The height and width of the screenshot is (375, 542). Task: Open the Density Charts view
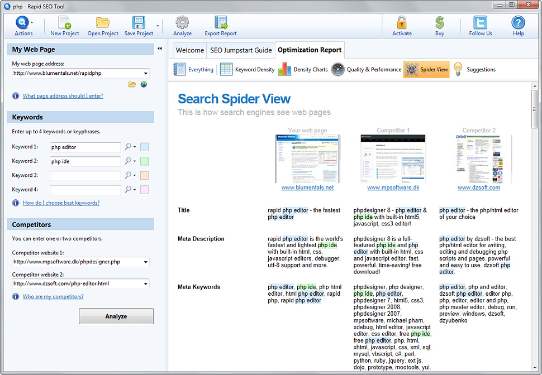click(x=303, y=69)
